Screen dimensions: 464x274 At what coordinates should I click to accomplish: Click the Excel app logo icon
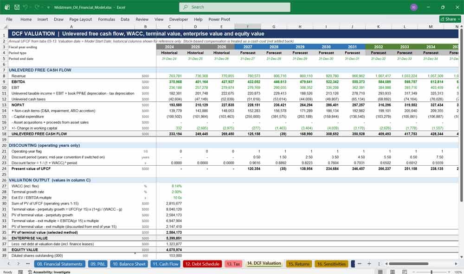click(x=7, y=7)
